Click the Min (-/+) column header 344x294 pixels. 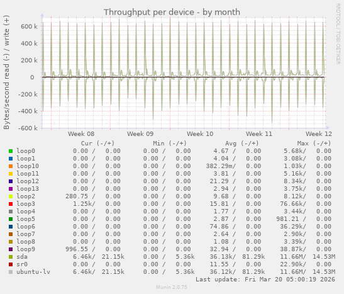point(170,144)
